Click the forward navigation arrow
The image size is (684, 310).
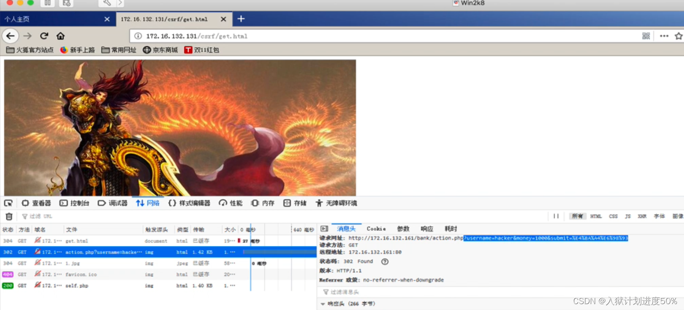click(x=28, y=36)
